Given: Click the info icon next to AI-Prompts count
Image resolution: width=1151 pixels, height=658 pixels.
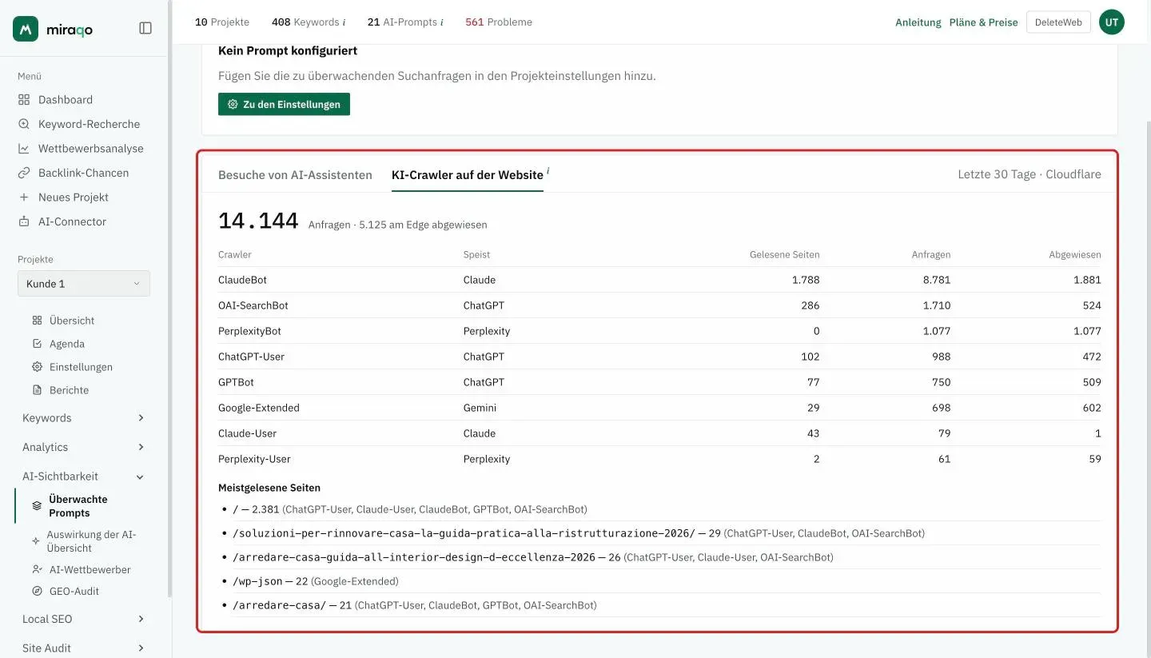Looking at the screenshot, I should click(441, 22).
